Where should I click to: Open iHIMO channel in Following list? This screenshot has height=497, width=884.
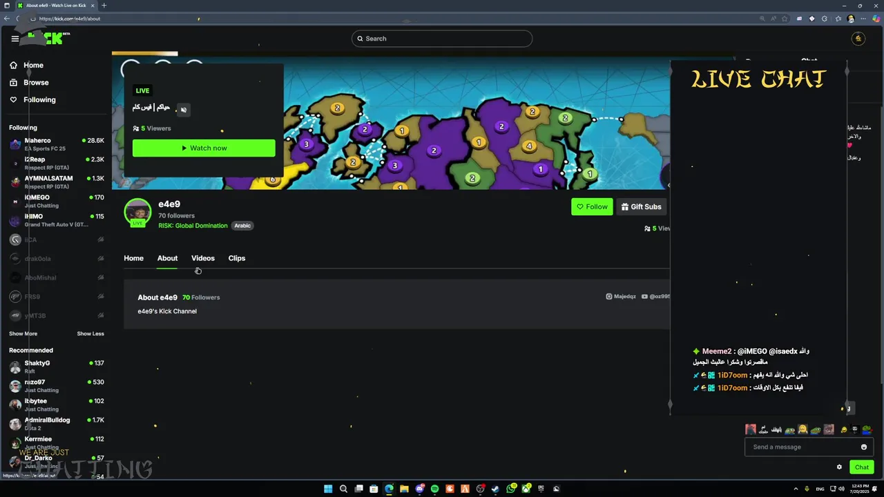pos(57,220)
